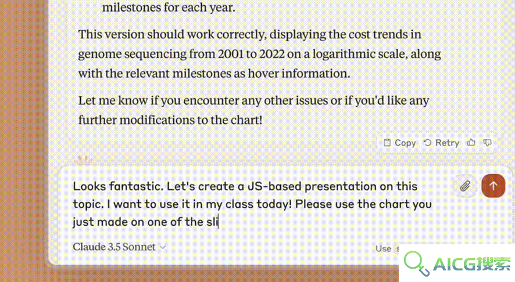Click the circular arrow Retry icon
Viewport: 515px width, 282px height.
pos(427,143)
